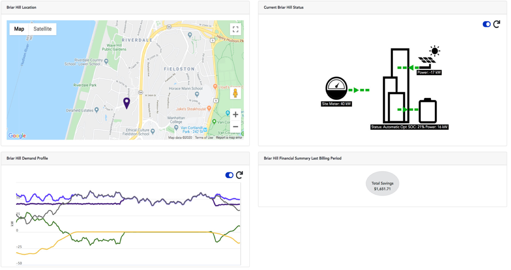Screen dimensions: 511x270
Task: Zoom out on the map
Action: pyautogui.click(x=235, y=126)
